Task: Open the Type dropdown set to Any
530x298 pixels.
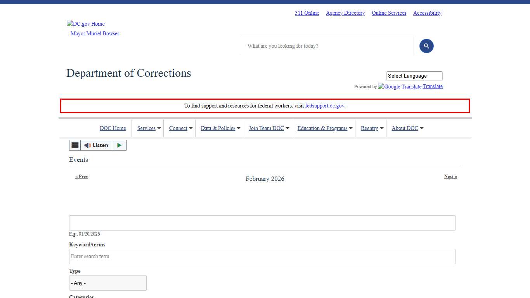Action: [108, 283]
